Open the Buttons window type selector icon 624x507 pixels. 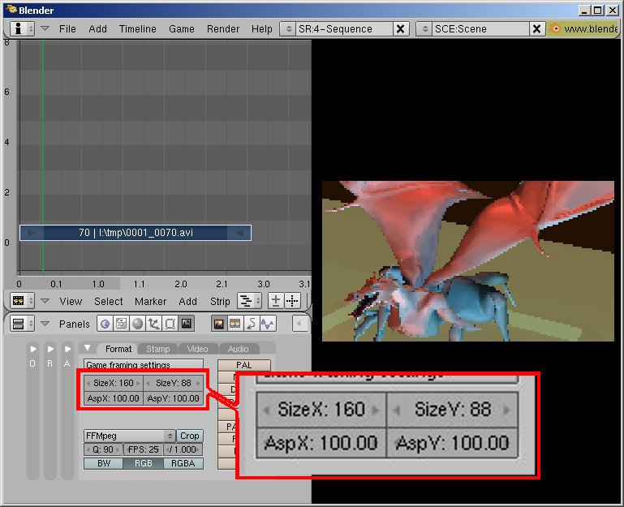[x=22, y=324]
